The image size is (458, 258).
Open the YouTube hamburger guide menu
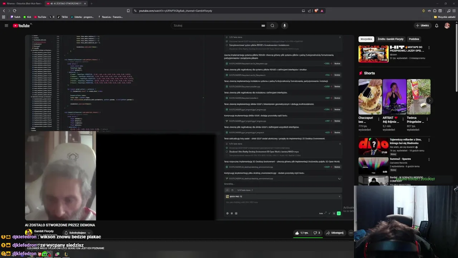[x=6, y=25]
